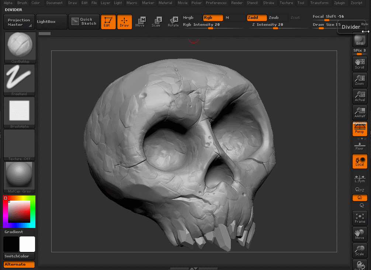The width and height of the screenshot is (371, 270).
Task: Open Quick Sketch
Action: (x=84, y=21)
